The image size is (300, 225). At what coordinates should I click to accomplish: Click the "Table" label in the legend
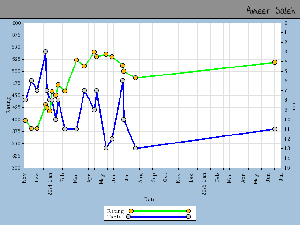coord(114,217)
